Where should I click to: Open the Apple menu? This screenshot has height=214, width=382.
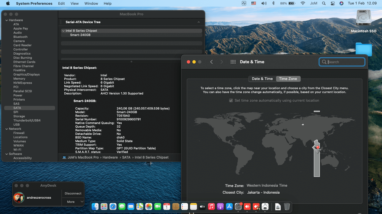click(8, 3)
